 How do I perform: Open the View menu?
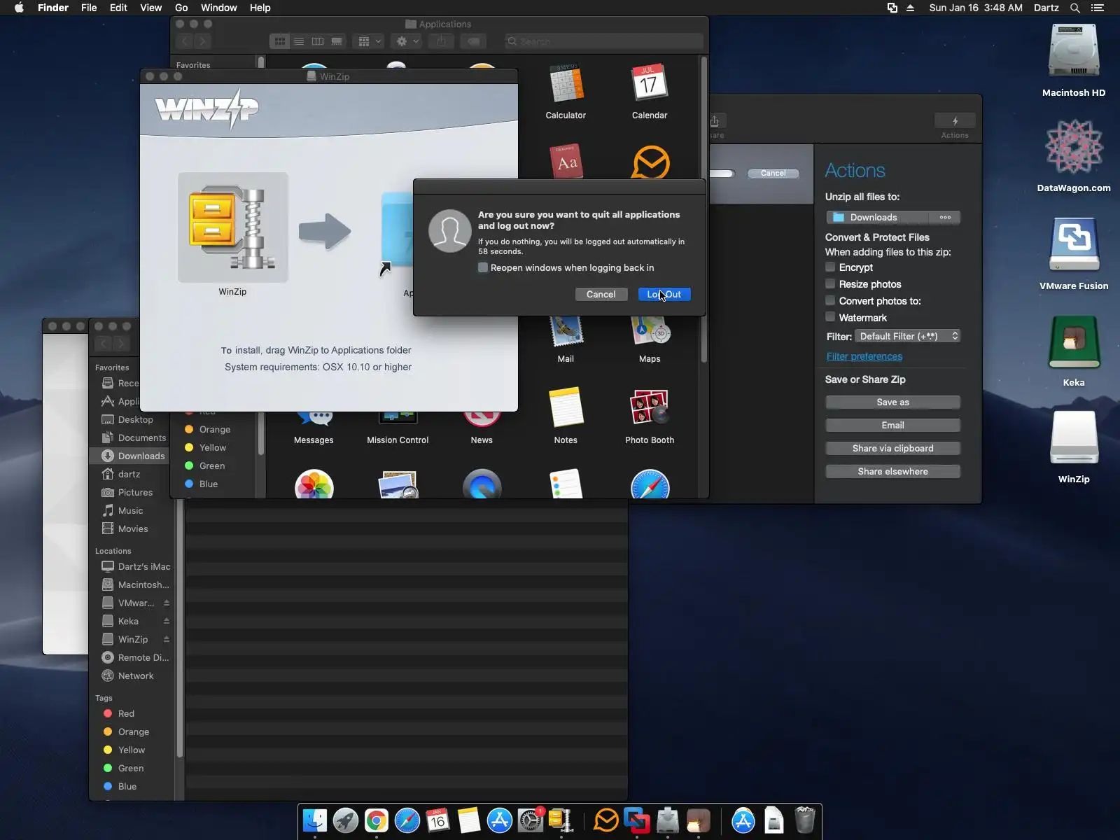[x=151, y=8]
